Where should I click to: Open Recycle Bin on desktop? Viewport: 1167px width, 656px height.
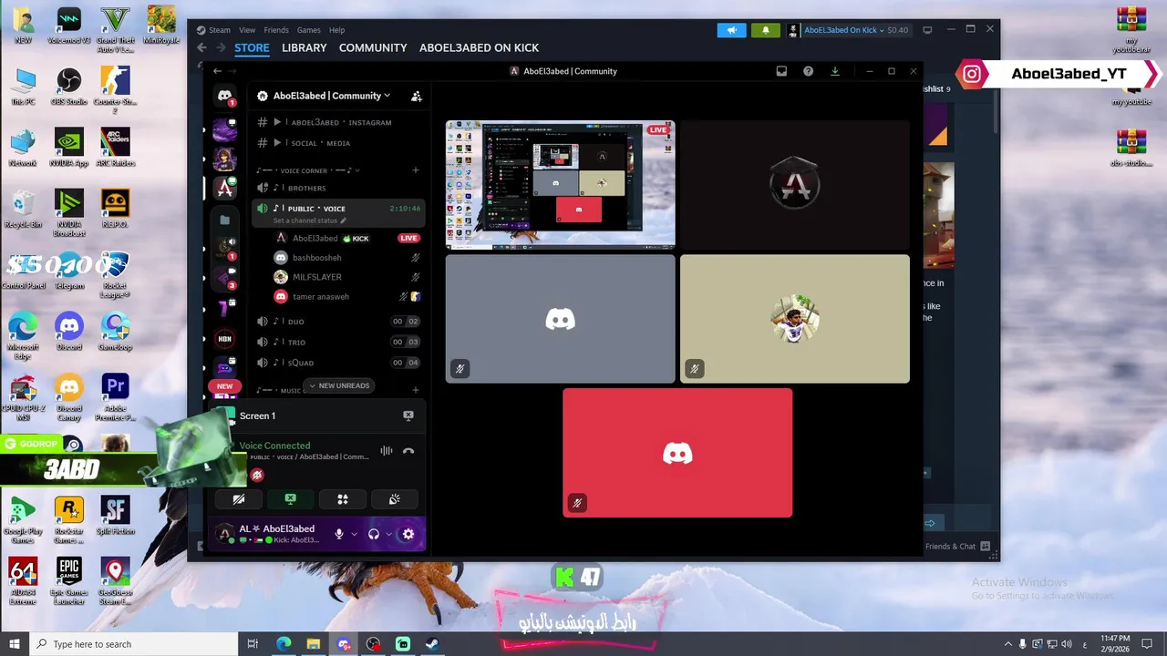[x=23, y=210]
